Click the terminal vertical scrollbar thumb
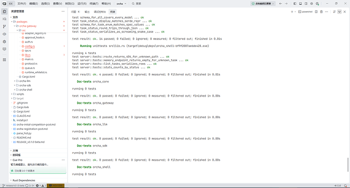 click(x=348, y=165)
